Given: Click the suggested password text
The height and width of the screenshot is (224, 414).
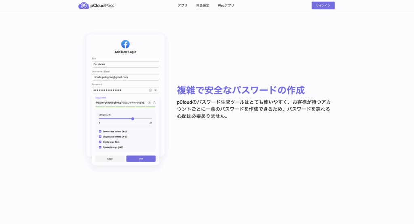Looking at the screenshot, I should [120, 103].
